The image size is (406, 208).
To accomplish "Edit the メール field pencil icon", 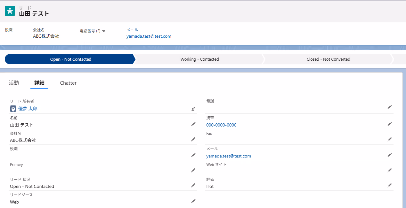I will pyautogui.click(x=390, y=155).
